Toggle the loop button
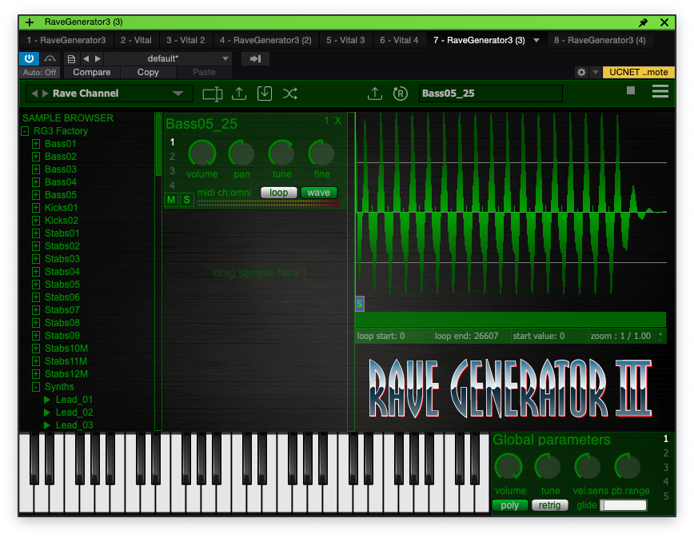Image resolution: width=694 pixels, height=538 pixels. tap(279, 193)
